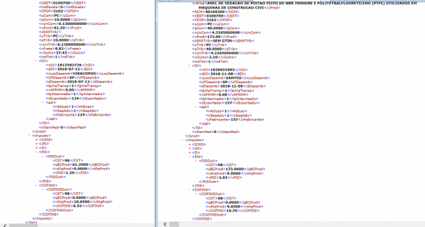
Task: Click left arrow of left pane scrollbar
Action: coord(5,225)
